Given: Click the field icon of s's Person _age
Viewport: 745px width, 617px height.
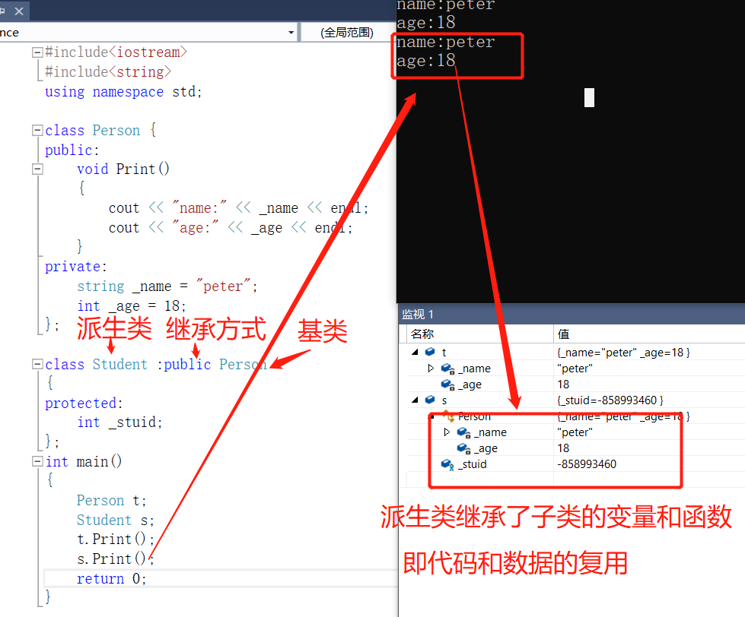Looking at the screenshot, I should click(463, 448).
